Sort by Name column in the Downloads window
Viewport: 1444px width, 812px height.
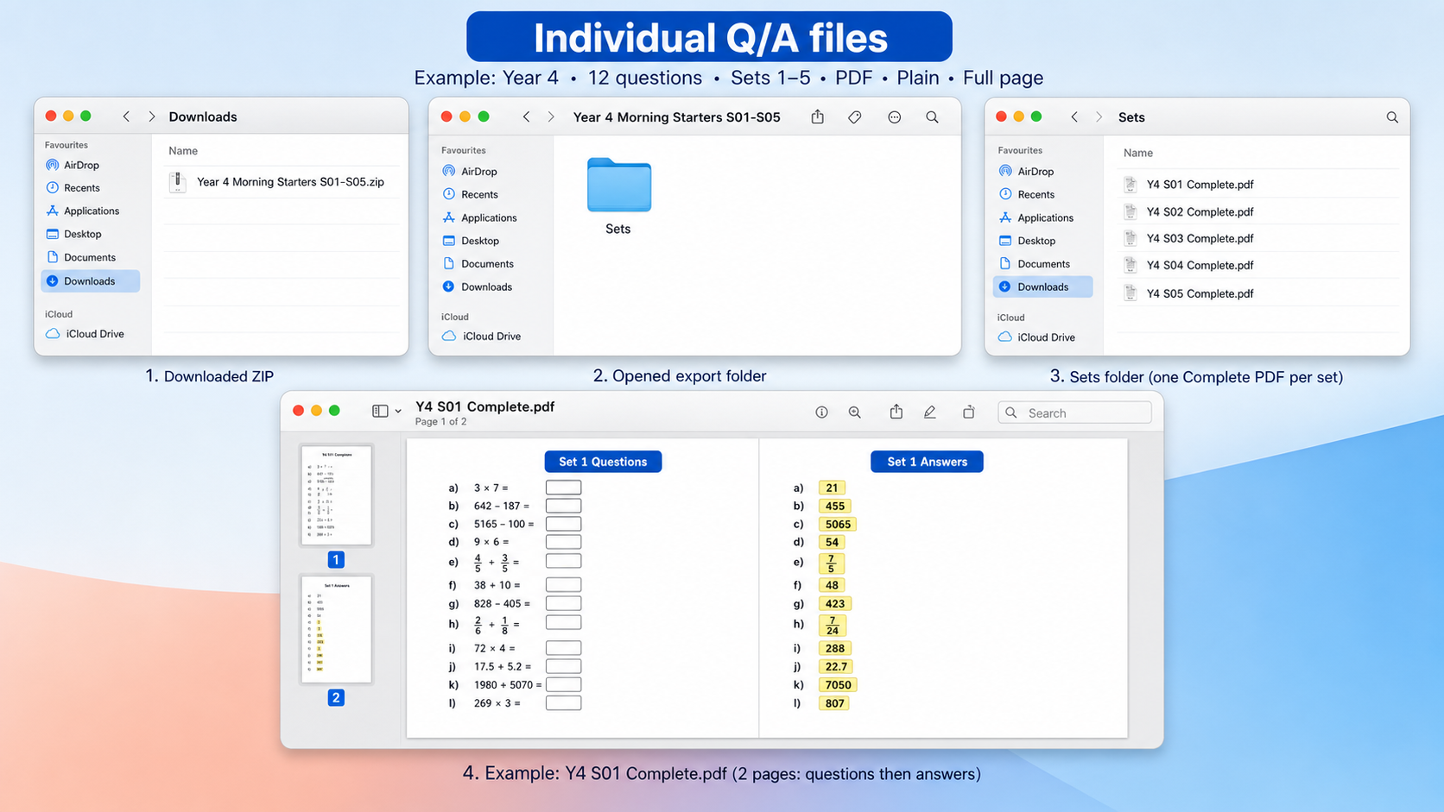click(x=183, y=151)
